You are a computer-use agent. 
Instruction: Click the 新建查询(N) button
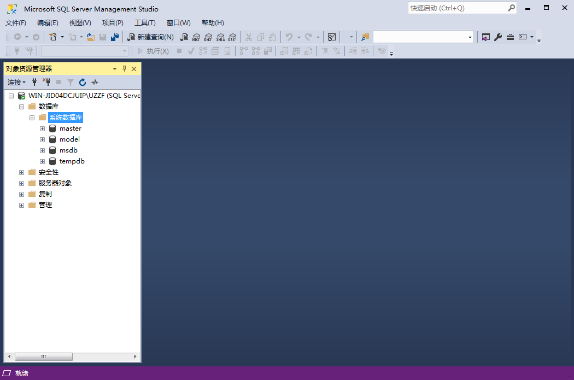(x=150, y=37)
